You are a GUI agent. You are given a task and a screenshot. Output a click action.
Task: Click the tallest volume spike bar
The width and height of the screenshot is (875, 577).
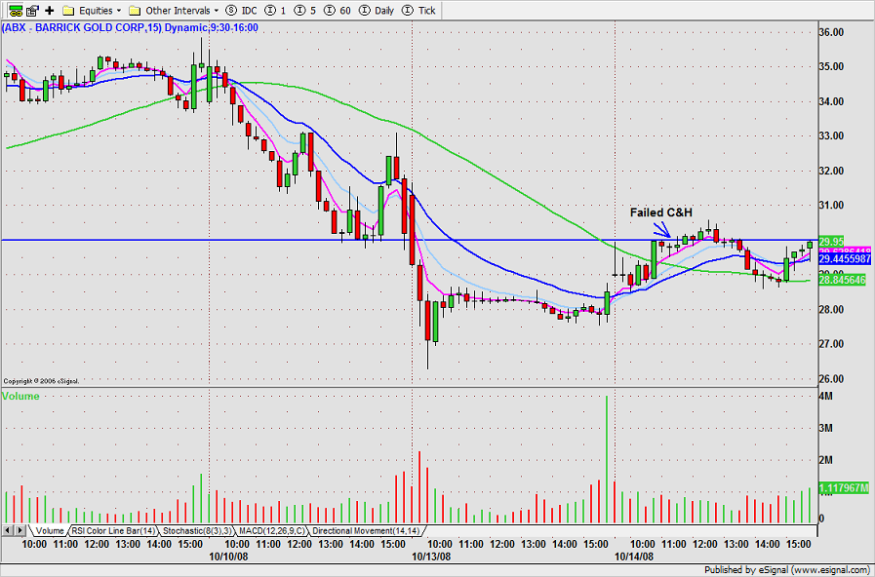click(x=607, y=459)
